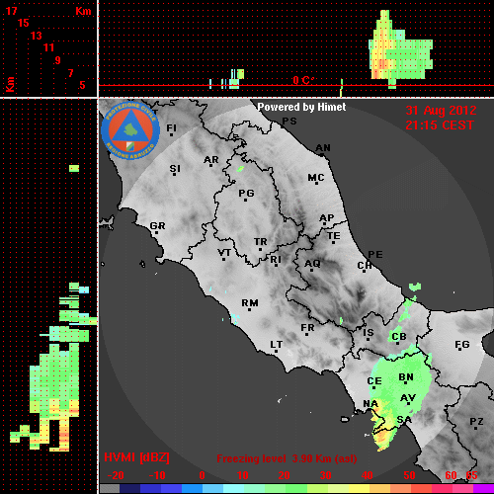The image size is (494, 494).
Task: Click the '-10' value on the dBZ scale
Action: (157, 475)
